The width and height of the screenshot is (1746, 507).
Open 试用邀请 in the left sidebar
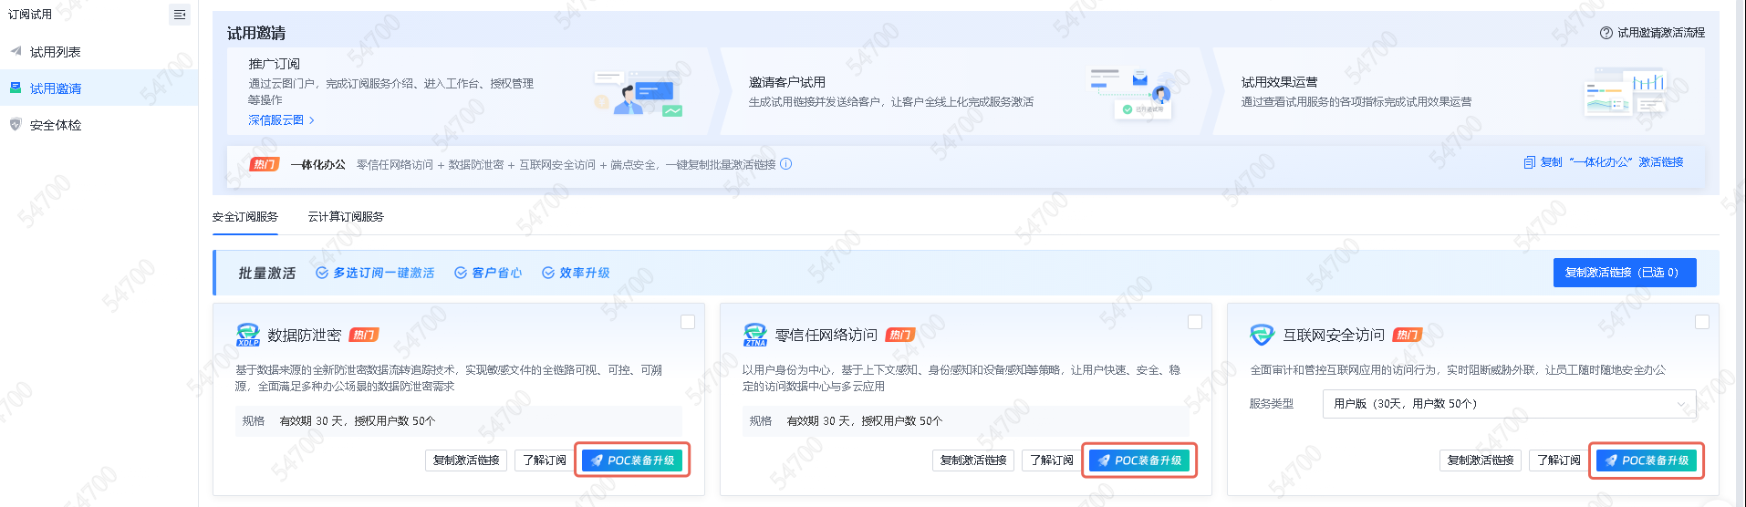coord(56,88)
